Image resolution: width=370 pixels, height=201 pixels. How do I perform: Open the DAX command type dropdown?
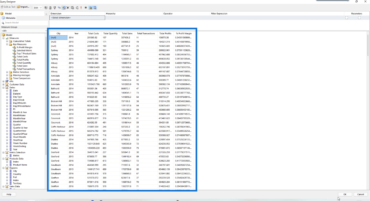pyautogui.click(x=37, y=8)
